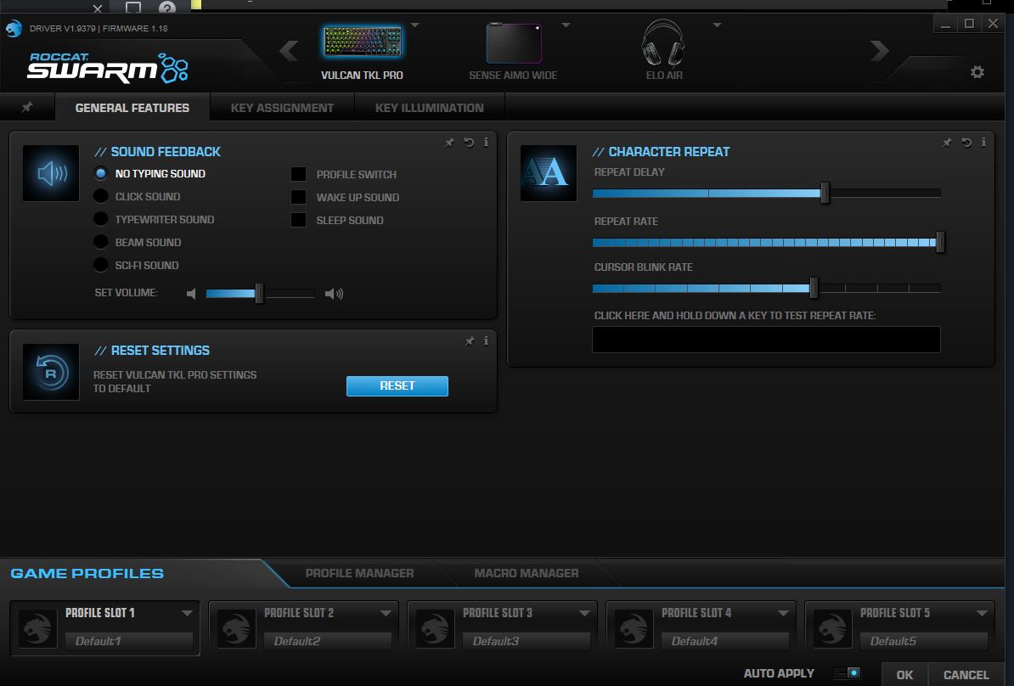Pin the Sound Feedback panel
Screen dimensions: 1014x686
point(450,143)
